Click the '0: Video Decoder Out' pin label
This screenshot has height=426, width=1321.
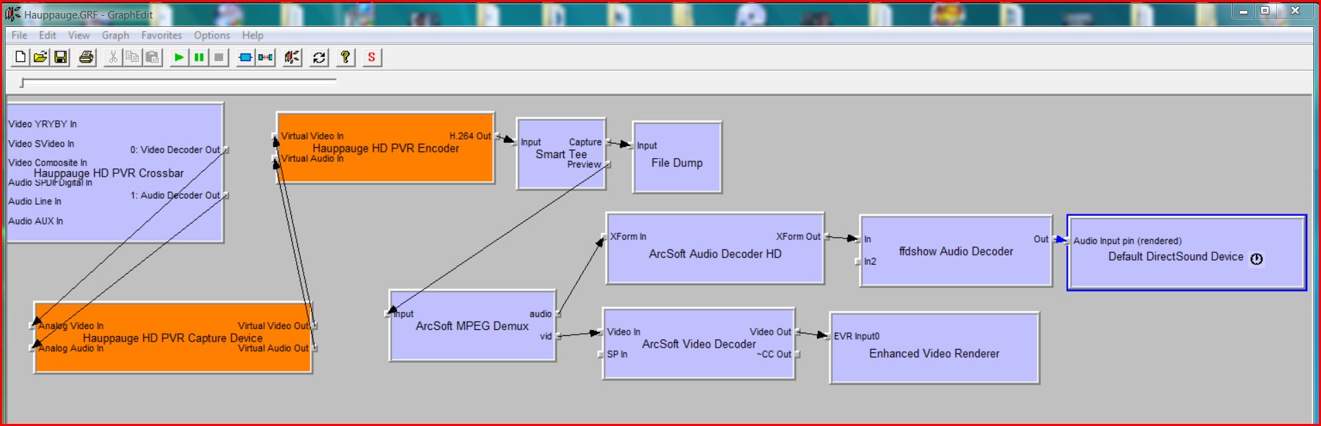176,150
